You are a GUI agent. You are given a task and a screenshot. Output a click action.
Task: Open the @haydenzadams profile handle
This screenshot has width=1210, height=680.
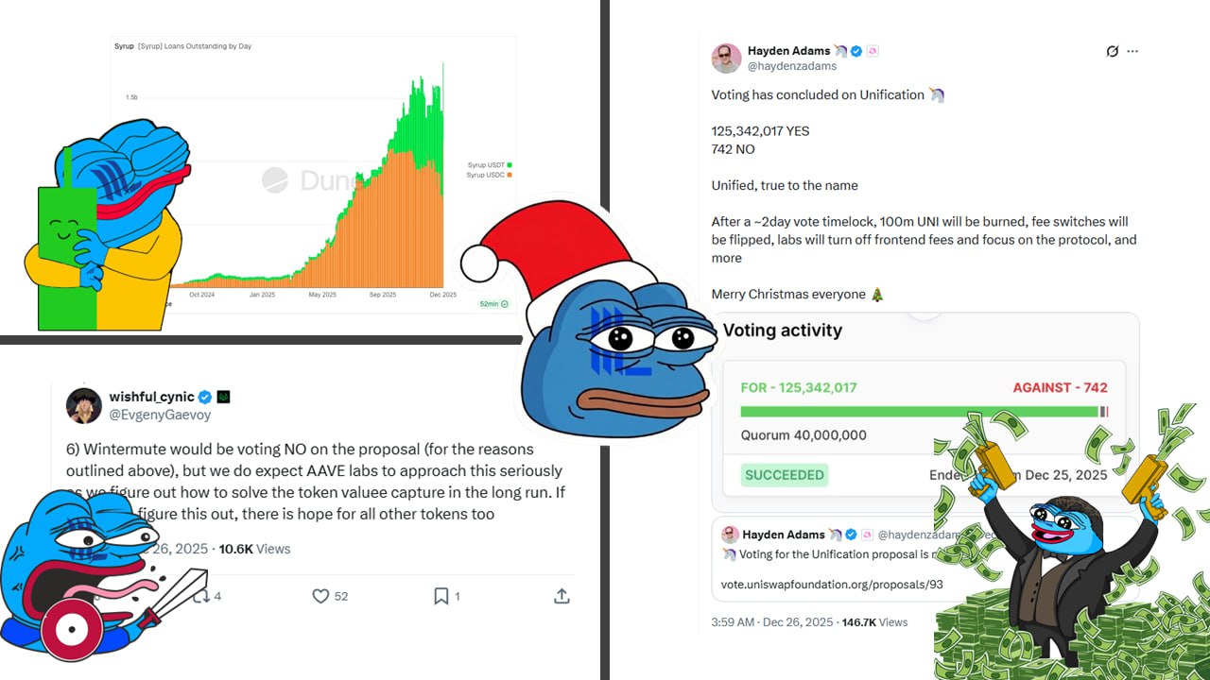click(x=792, y=67)
